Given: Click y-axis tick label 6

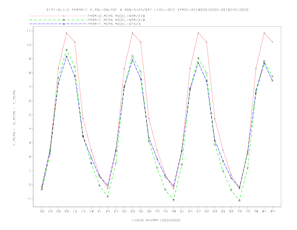Looking at the screenshot, I should [30, 101].
